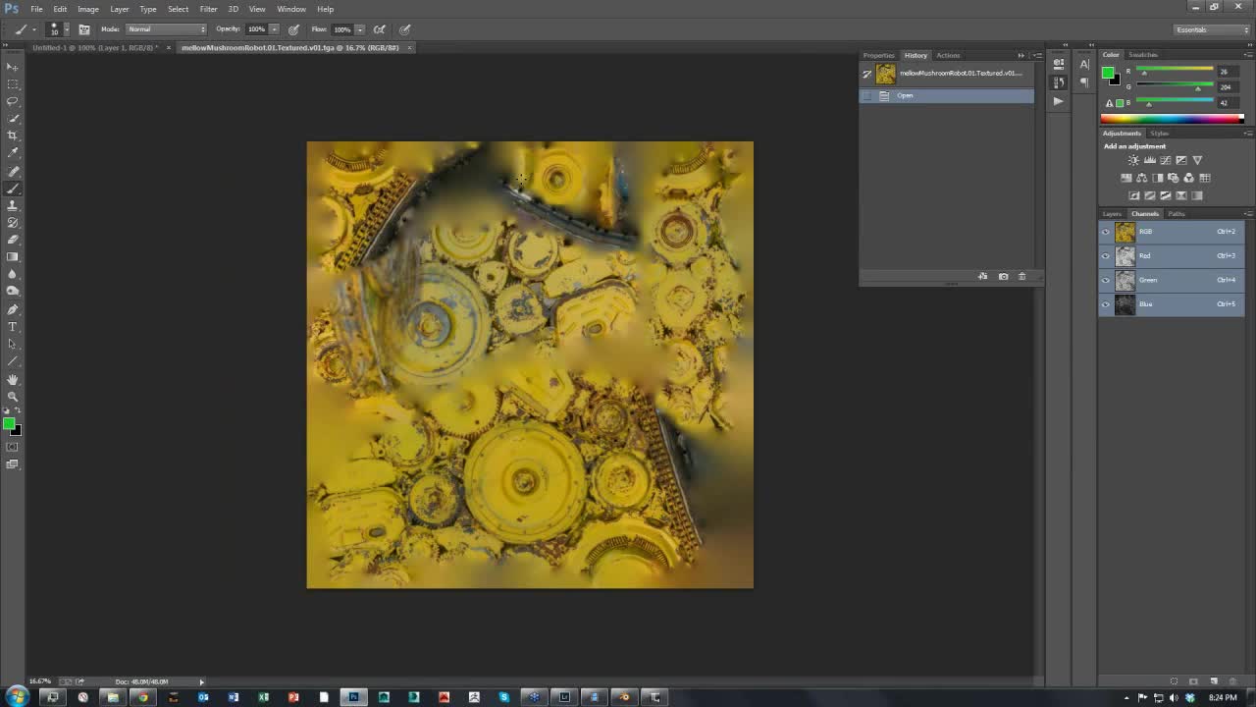Screen dimensions: 1256x707
Task: Create new snapshot in History panel
Action: 1003,277
